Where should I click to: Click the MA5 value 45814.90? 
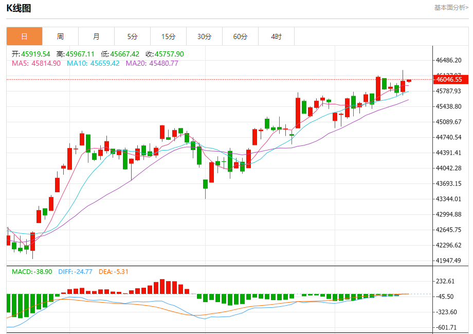pyautogui.click(x=46, y=63)
